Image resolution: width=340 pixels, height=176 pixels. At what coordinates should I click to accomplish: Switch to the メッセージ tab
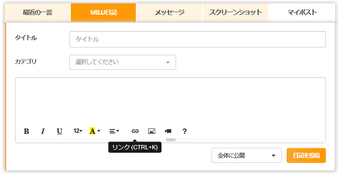pyautogui.click(x=170, y=12)
